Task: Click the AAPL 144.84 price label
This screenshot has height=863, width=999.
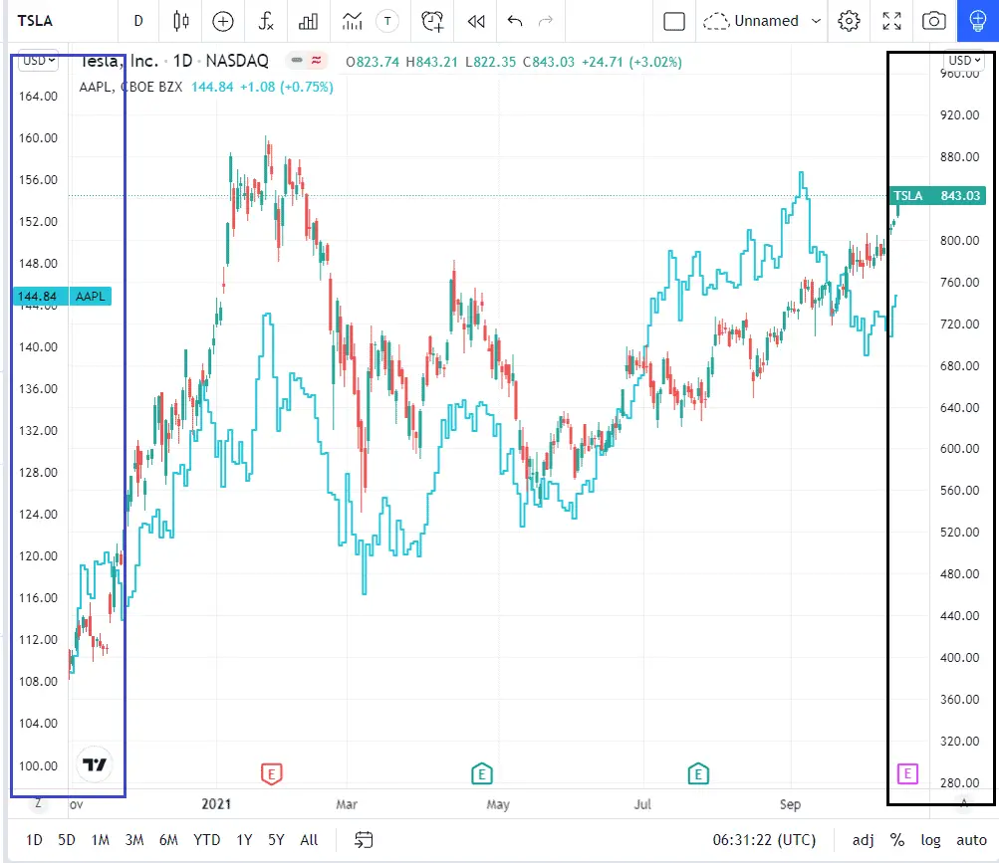Action: [63, 297]
